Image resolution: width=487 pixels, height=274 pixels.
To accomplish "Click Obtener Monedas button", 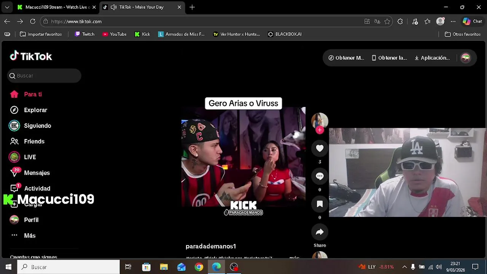I will point(346,58).
